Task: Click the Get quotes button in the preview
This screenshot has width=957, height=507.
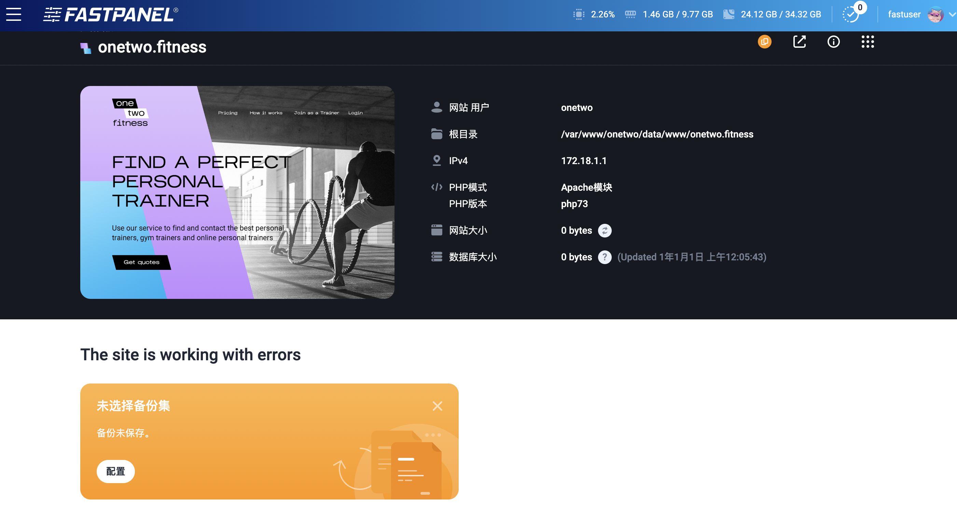Action: click(142, 262)
